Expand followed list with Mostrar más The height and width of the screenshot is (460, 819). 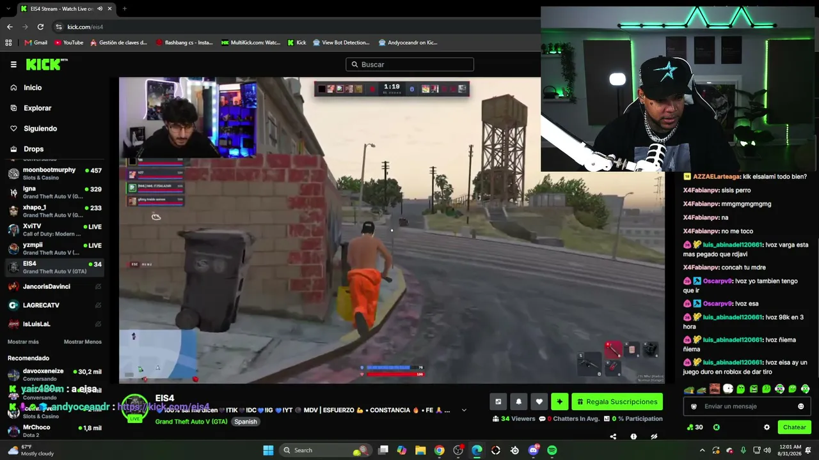point(23,342)
